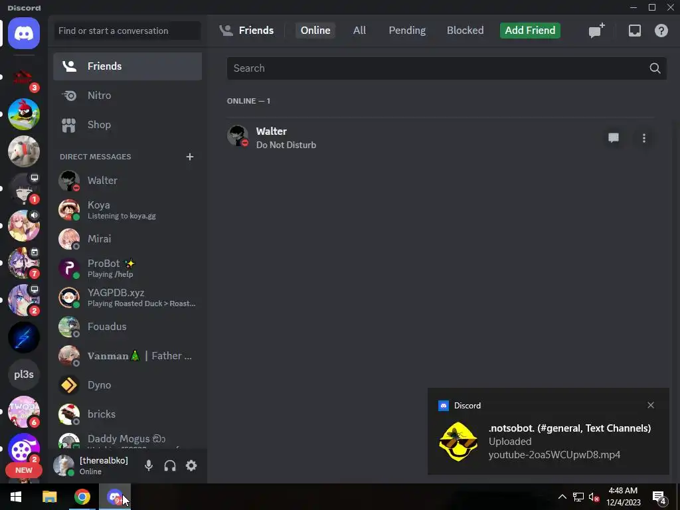Image resolution: width=680 pixels, height=510 pixels.
Task: Open more options for Walter
Action: coord(644,138)
